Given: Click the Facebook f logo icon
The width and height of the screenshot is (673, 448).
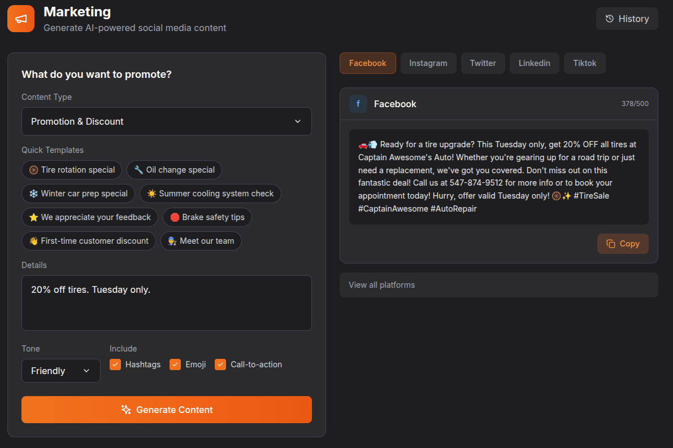Looking at the screenshot, I should click(358, 104).
